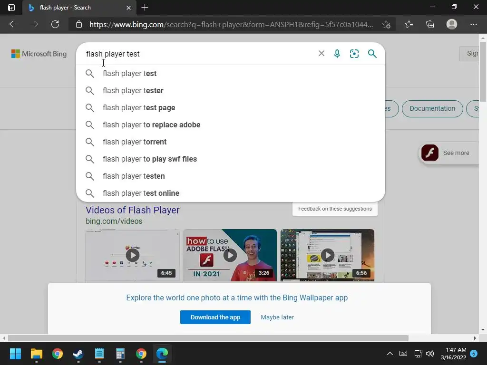Choose 'flash player torrent' suggestion
This screenshot has height=365, width=487.
pos(231,142)
